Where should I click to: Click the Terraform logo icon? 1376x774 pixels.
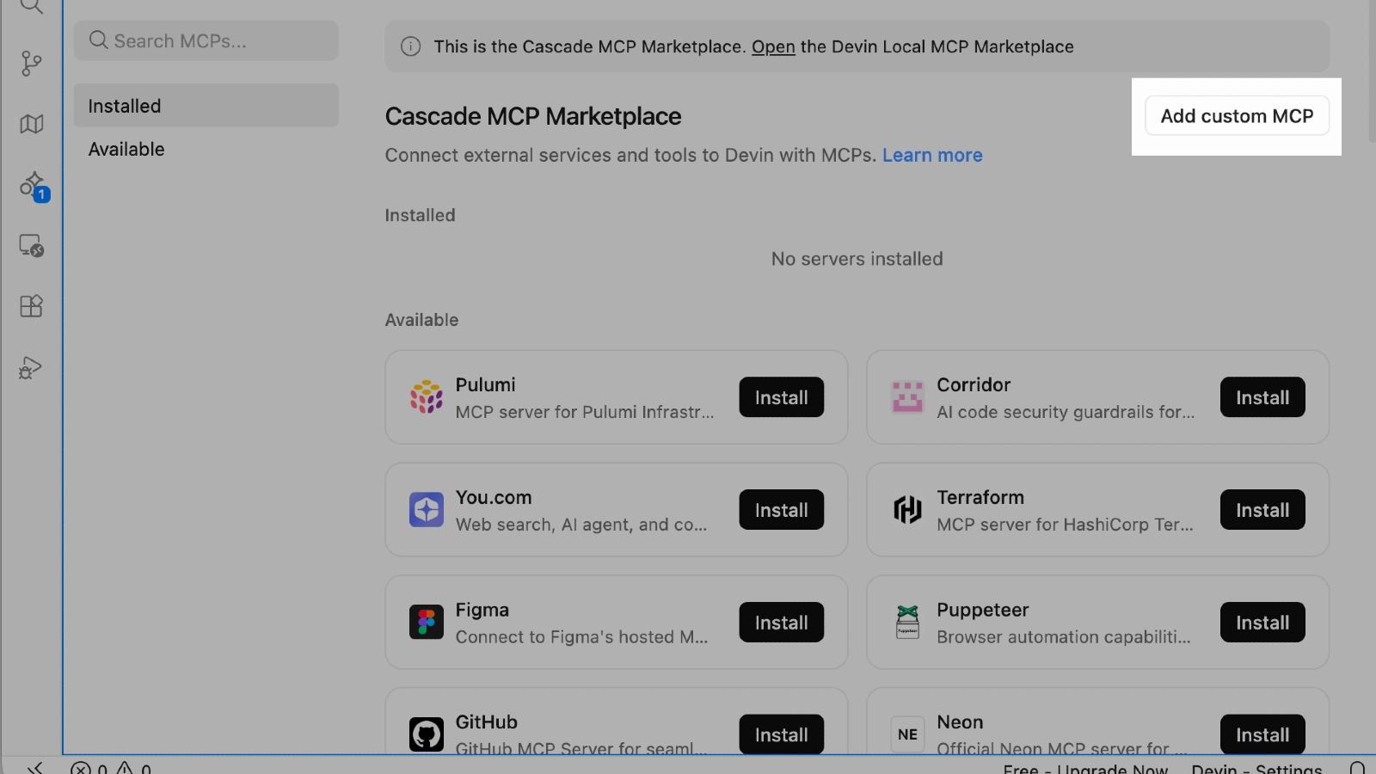click(x=907, y=510)
